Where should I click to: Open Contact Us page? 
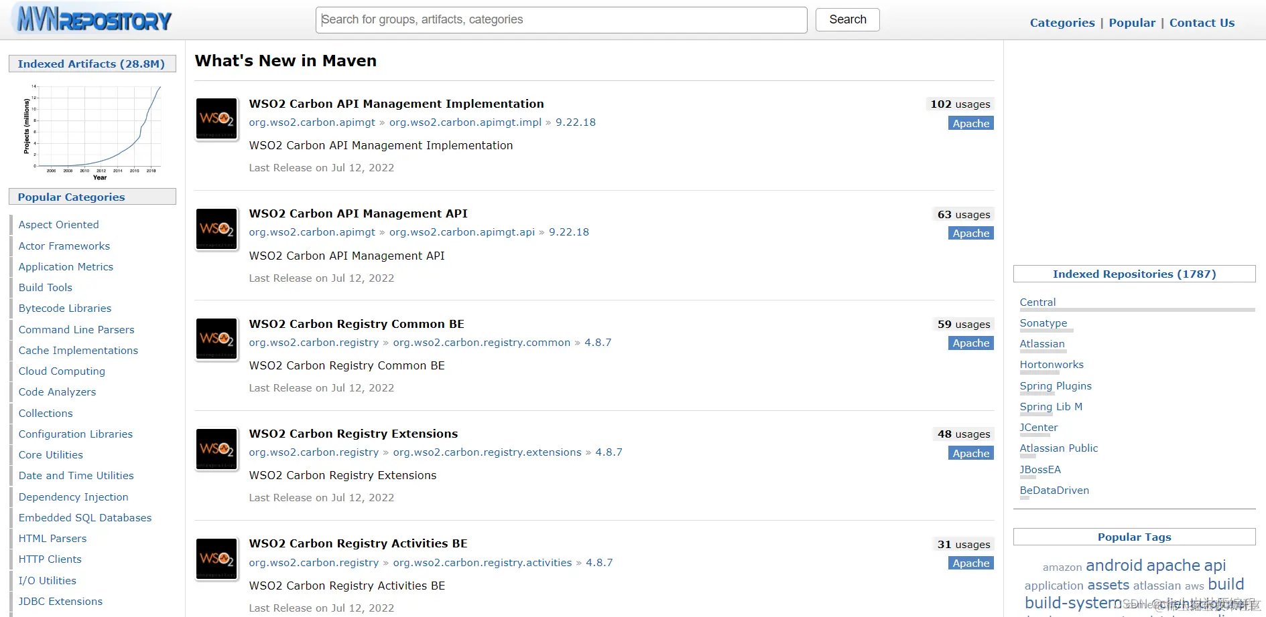click(x=1202, y=23)
